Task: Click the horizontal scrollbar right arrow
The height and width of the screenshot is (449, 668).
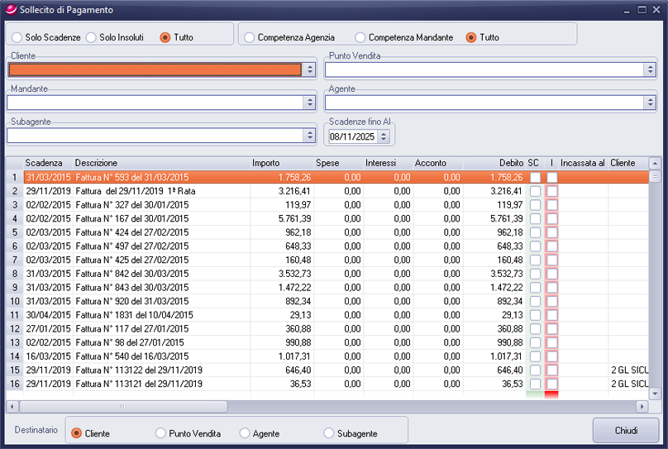Action: [x=642, y=407]
